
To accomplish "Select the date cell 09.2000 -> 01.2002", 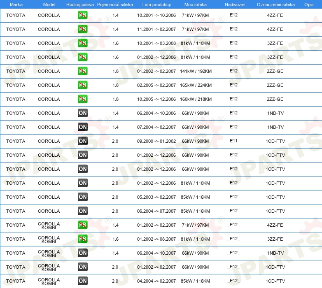I will [156, 141].
